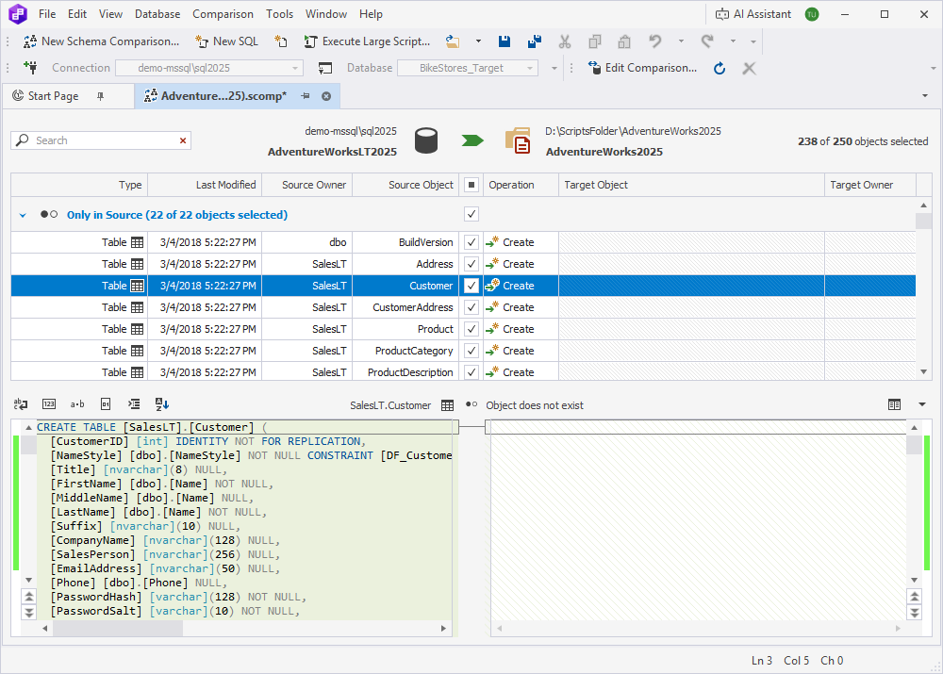Click the Paste icon in toolbar

624,41
